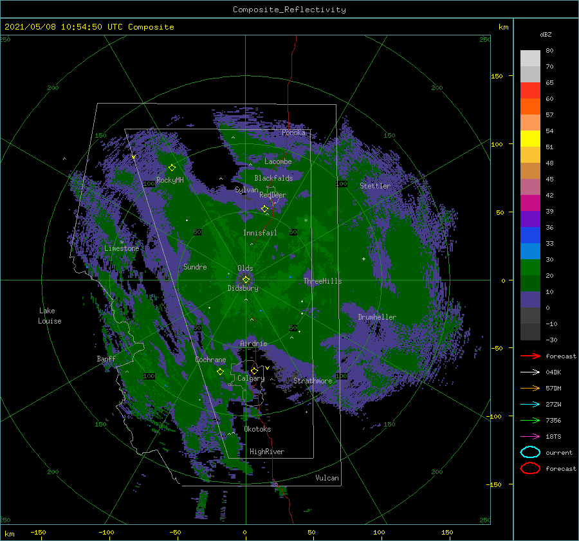This screenshot has width=579, height=541.
Task: Click the purple 39–36 dBZ swatch
Action: point(530,219)
